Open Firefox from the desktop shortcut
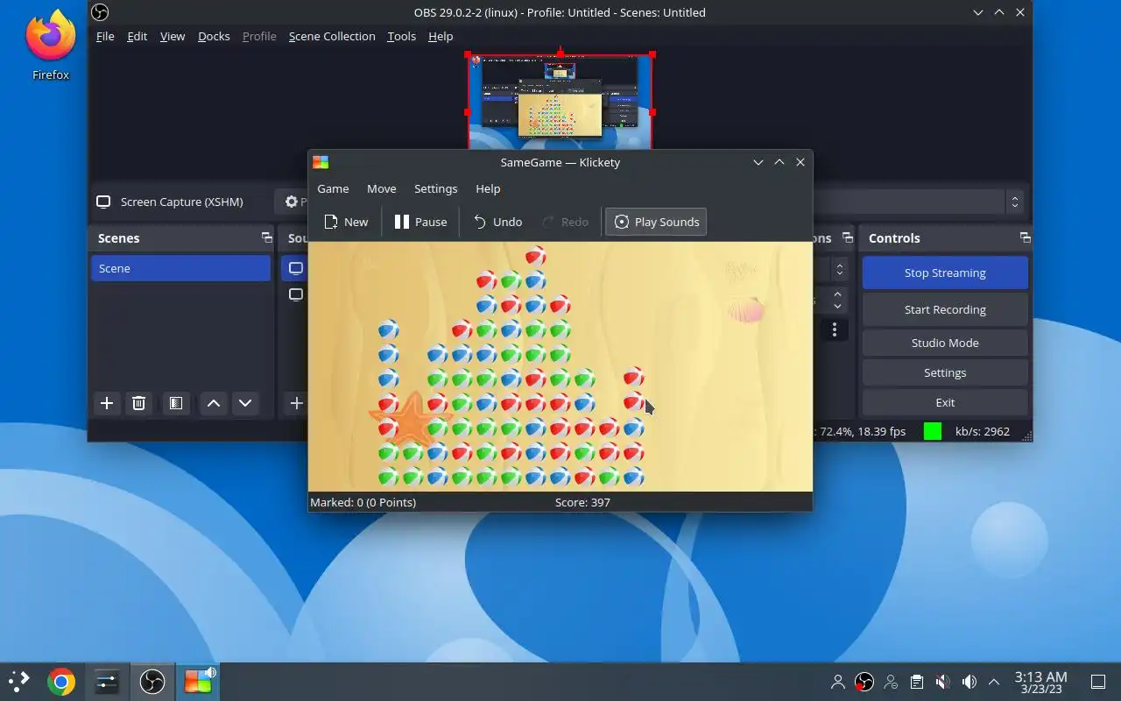This screenshot has height=701, width=1121. point(51,45)
